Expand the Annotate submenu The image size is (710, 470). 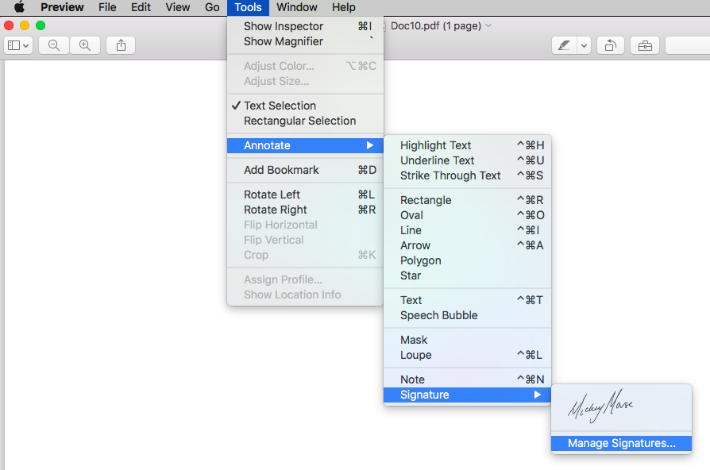pyautogui.click(x=305, y=145)
